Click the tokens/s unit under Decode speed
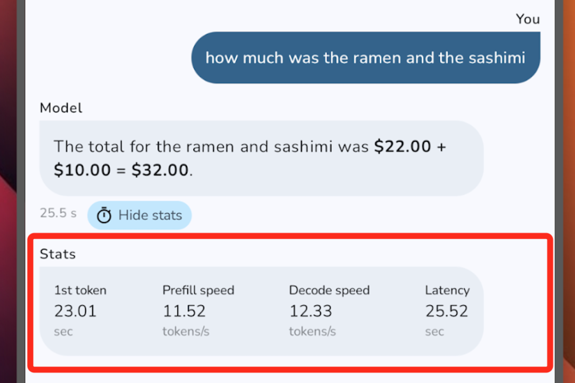Image resolution: width=575 pixels, height=383 pixels. click(x=313, y=331)
